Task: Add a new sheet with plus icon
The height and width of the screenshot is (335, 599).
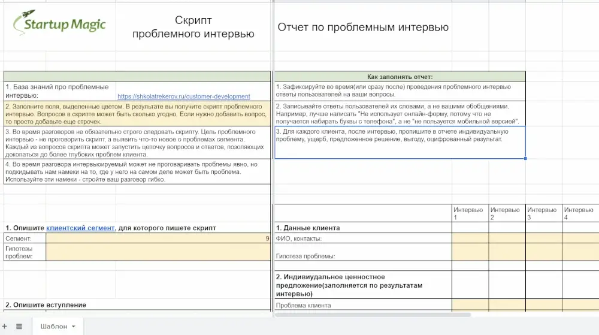Action: 5,326
